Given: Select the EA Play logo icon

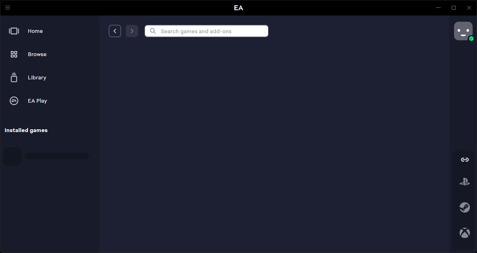Looking at the screenshot, I should click(x=14, y=100).
